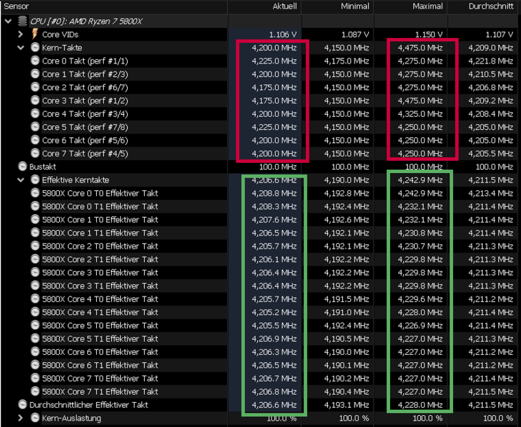Click the Durchschnittlicher Effektiver Takt minimum 4,193.1 MHz
The width and height of the screenshot is (521, 427).
346,405
